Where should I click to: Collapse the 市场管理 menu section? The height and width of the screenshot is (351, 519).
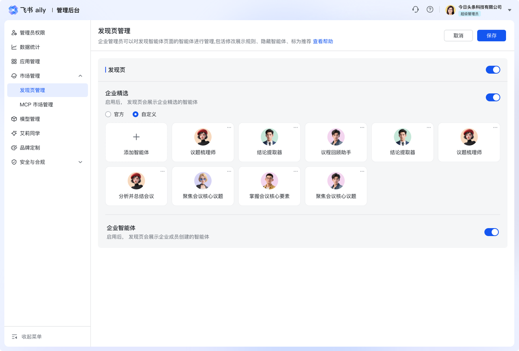click(80, 76)
